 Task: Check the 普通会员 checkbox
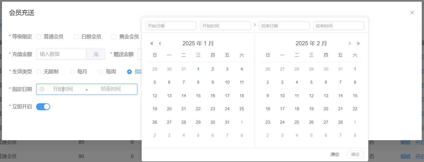[x=39, y=37]
